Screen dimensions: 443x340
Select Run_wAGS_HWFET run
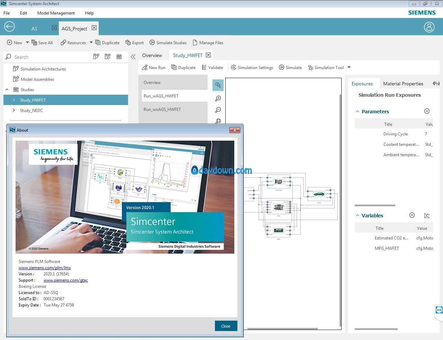(x=174, y=96)
